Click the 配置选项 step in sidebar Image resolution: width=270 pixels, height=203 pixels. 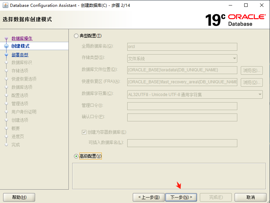tap(20, 95)
